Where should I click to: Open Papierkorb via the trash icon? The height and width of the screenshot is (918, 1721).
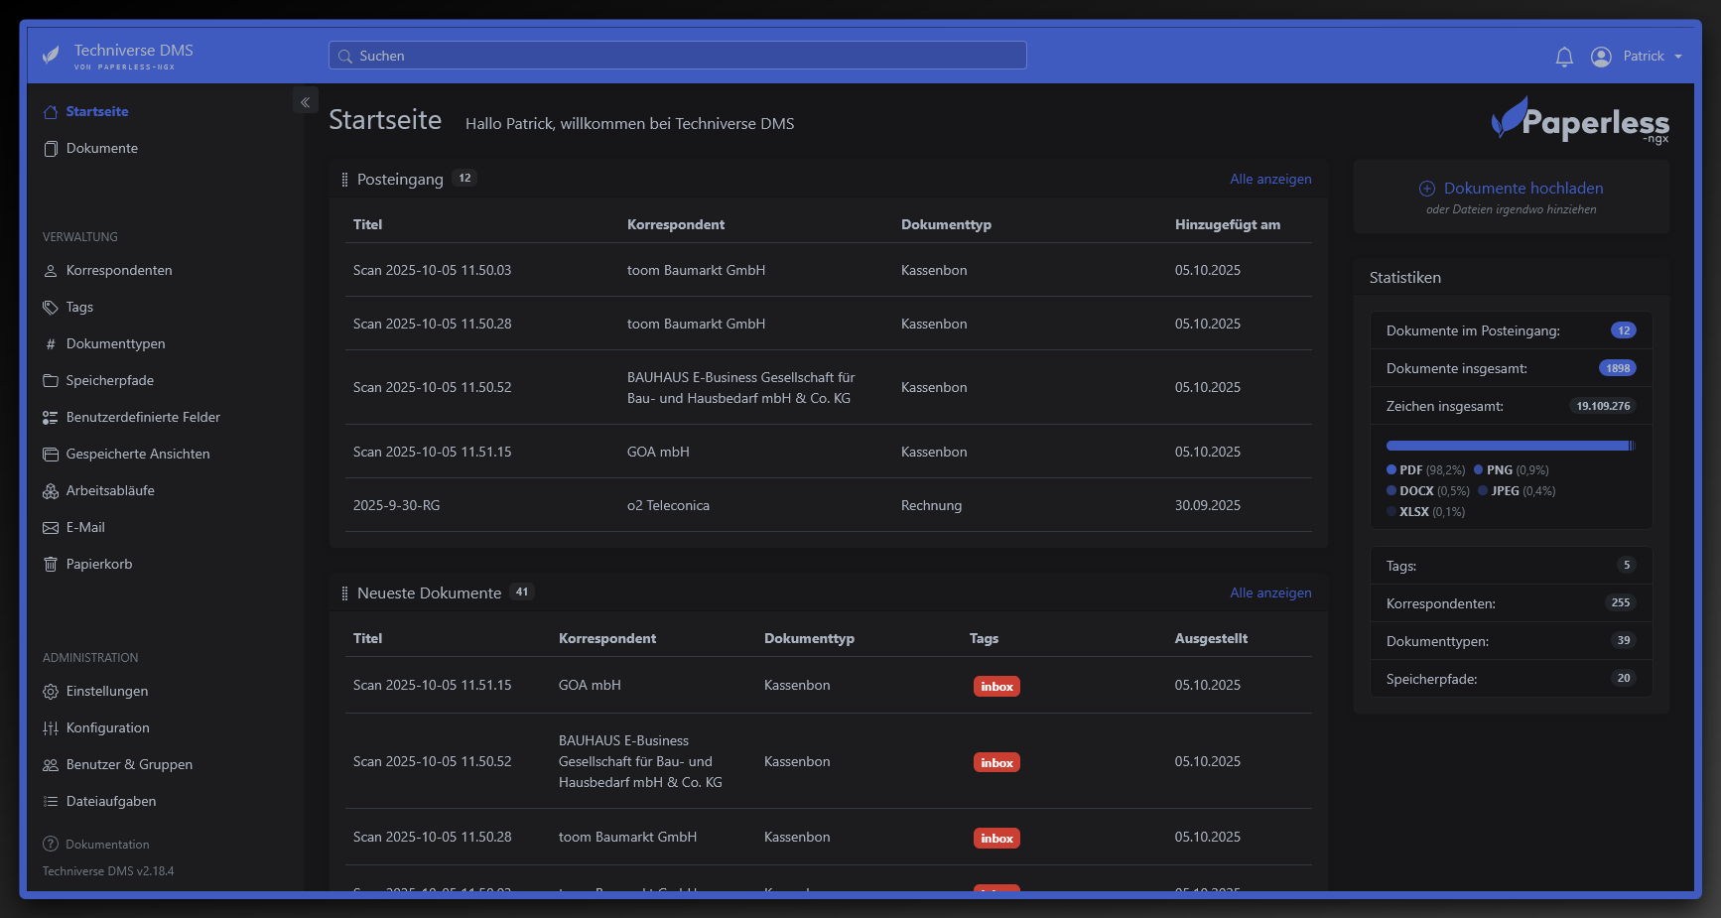click(x=50, y=564)
